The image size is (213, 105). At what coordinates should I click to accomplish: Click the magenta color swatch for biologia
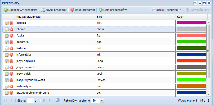click(191, 23)
